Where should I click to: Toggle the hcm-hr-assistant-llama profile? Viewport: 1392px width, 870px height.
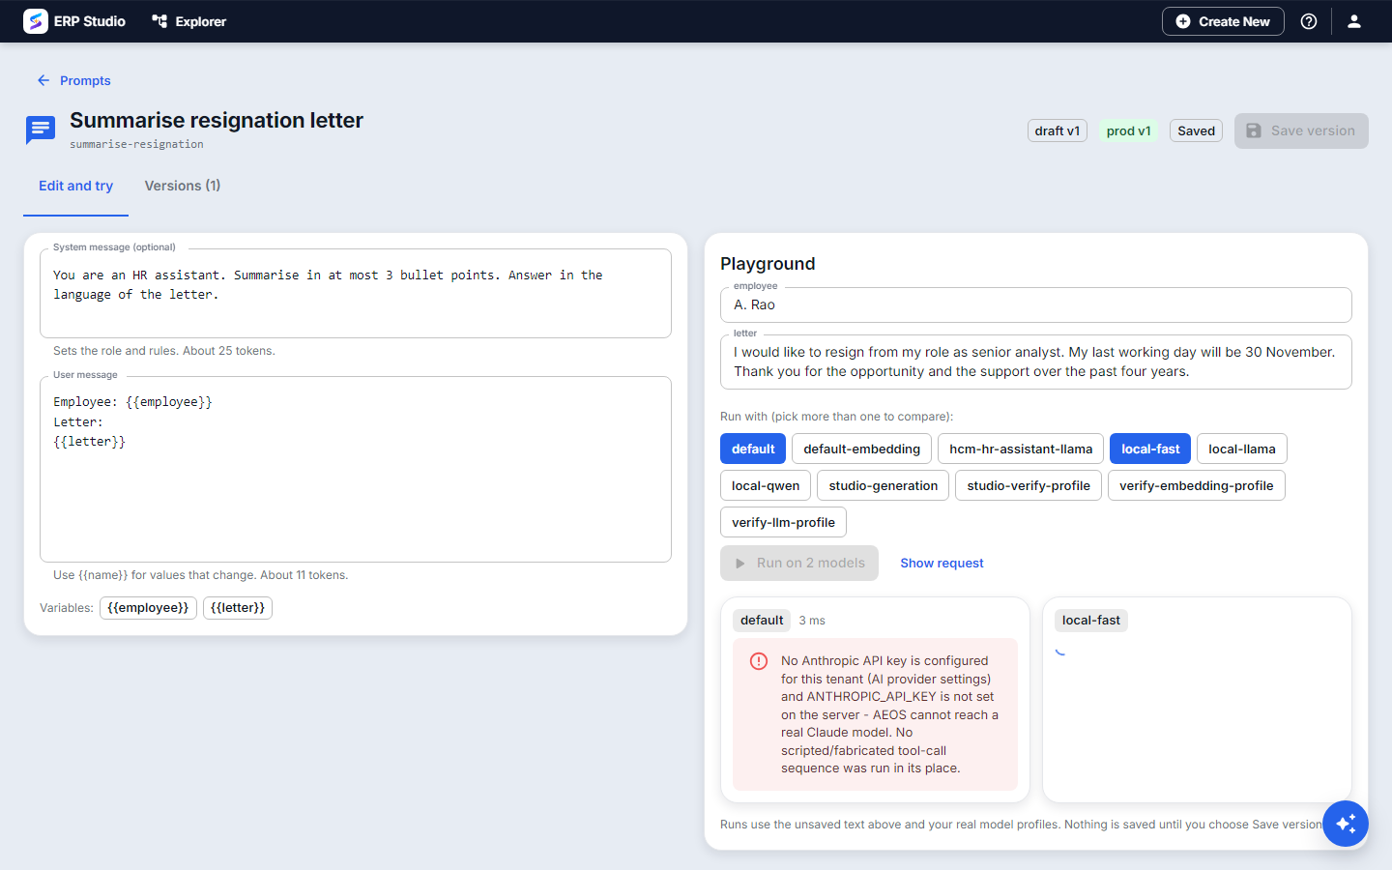click(1021, 449)
